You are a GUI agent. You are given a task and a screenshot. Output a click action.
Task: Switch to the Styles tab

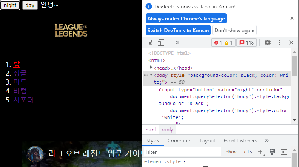(x=153, y=141)
